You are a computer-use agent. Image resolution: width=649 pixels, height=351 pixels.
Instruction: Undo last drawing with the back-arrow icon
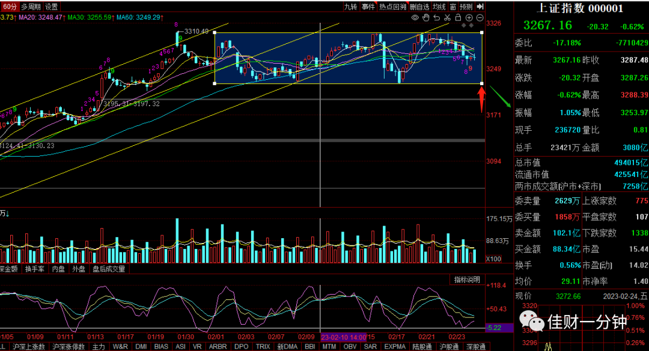coord(437,18)
